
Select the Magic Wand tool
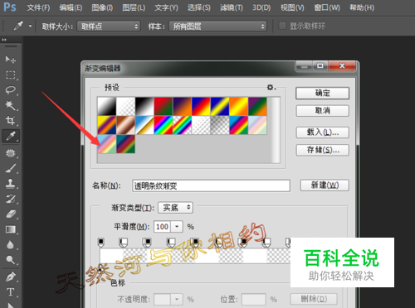(x=11, y=105)
